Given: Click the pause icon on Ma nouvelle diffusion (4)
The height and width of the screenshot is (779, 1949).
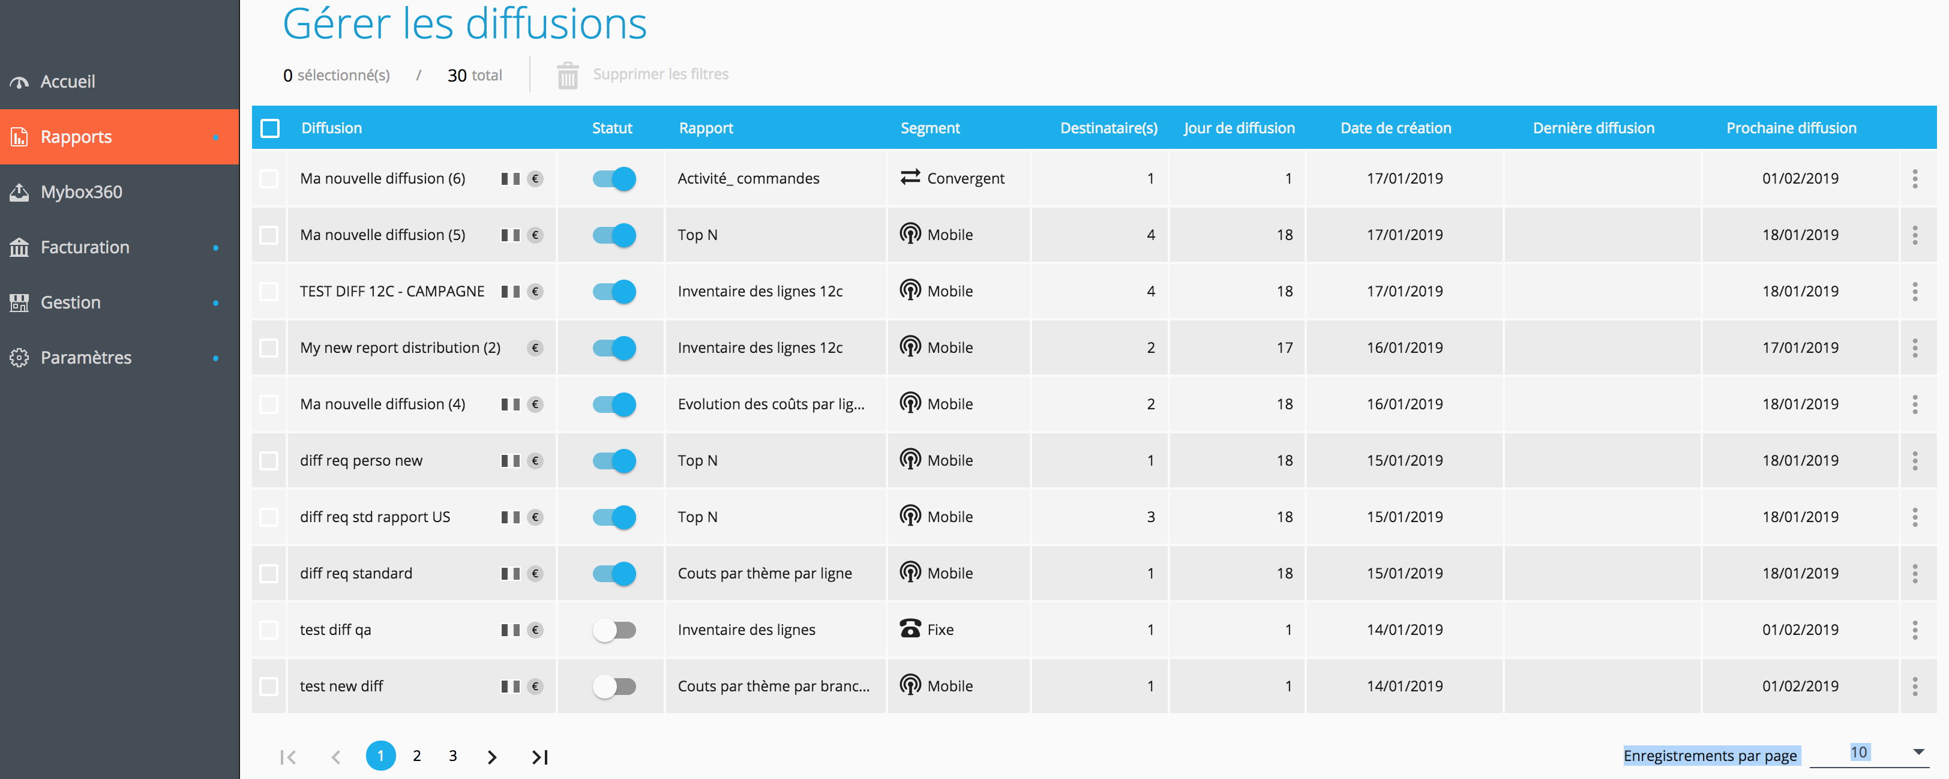Looking at the screenshot, I should (511, 405).
